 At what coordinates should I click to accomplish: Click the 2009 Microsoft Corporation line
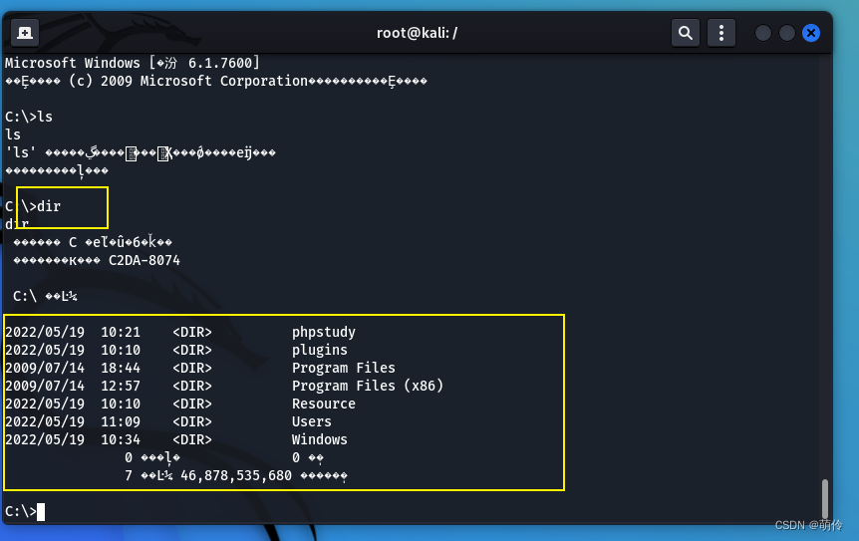coord(216,81)
